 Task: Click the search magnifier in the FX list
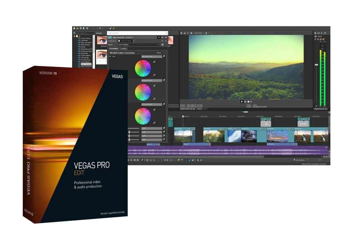coord(74,33)
